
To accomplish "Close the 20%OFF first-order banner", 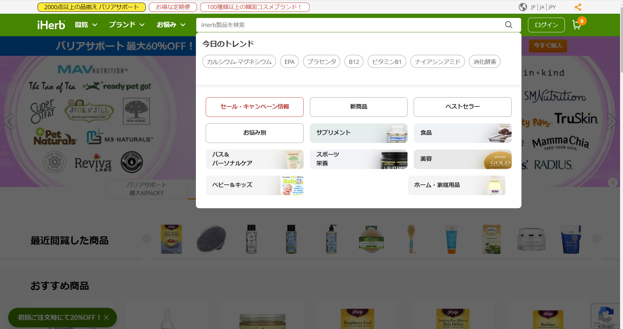I will tap(106, 317).
